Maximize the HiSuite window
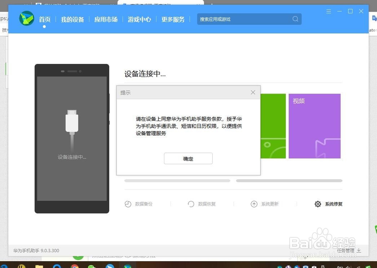Screen dimensions: 377x268 (350, 11)
